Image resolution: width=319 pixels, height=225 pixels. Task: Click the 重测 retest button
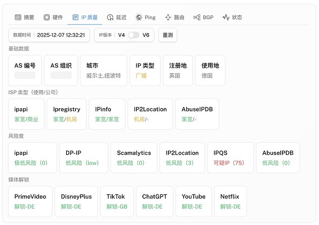coord(168,35)
